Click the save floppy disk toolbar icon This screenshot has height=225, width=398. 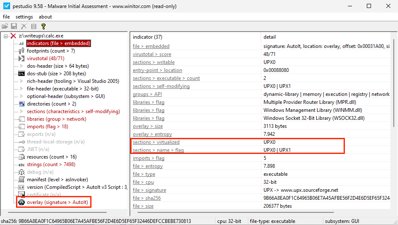14,26
